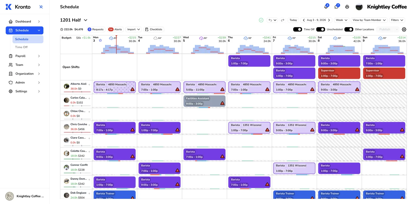Expand the Payroll menu
Screen dimensions: 416x204
24,56
